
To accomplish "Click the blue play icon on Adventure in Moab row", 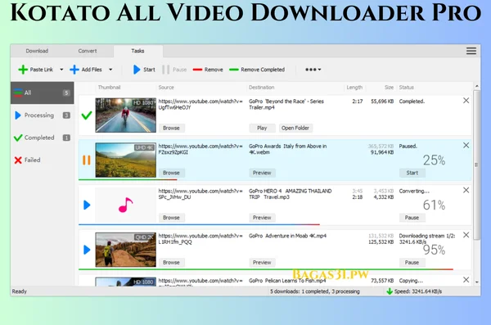I will click(87, 250).
